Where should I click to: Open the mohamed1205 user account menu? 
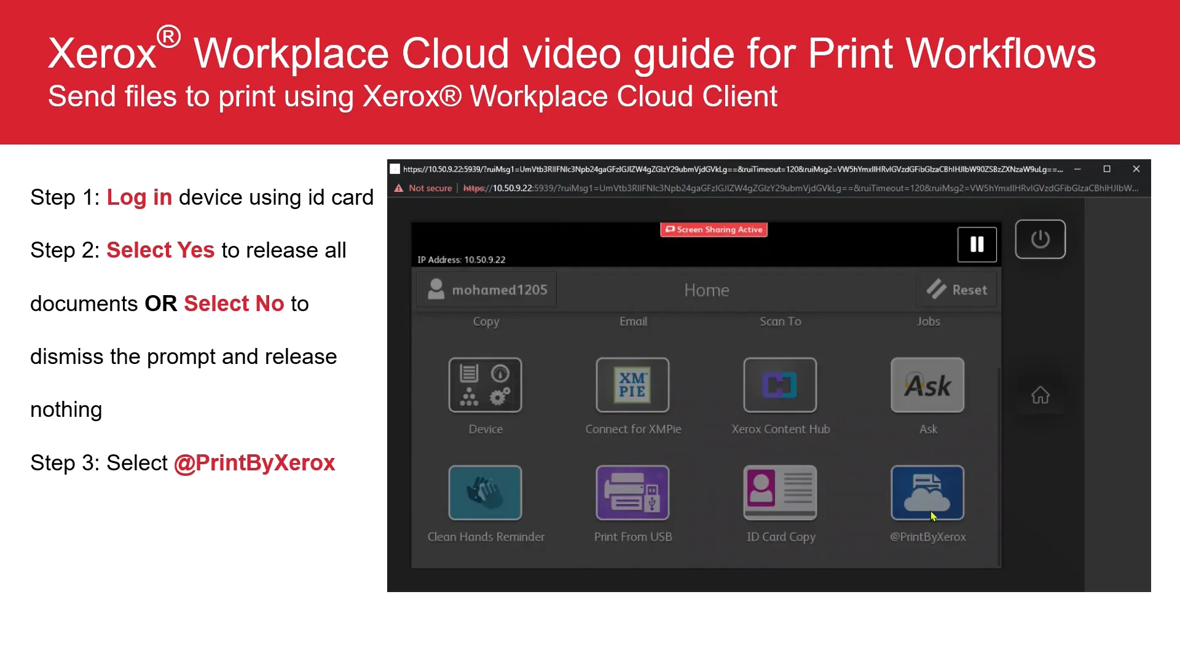486,289
